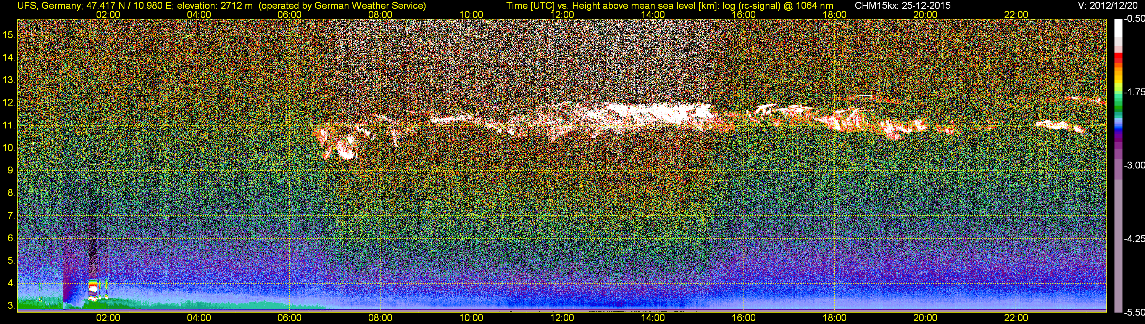Screen dimensions: 1145x324
Task: Click the '-4.25' colorbar value
Action: point(1134,239)
